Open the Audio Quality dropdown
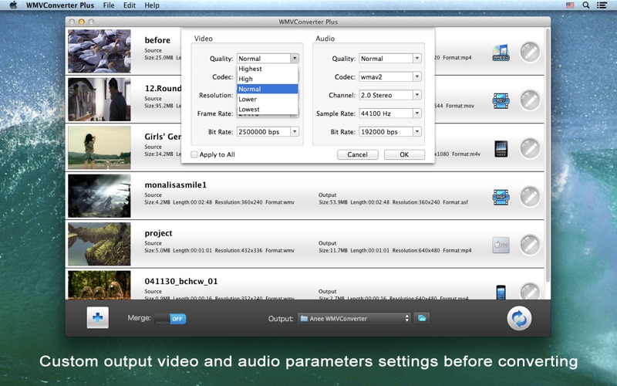 tap(390, 59)
